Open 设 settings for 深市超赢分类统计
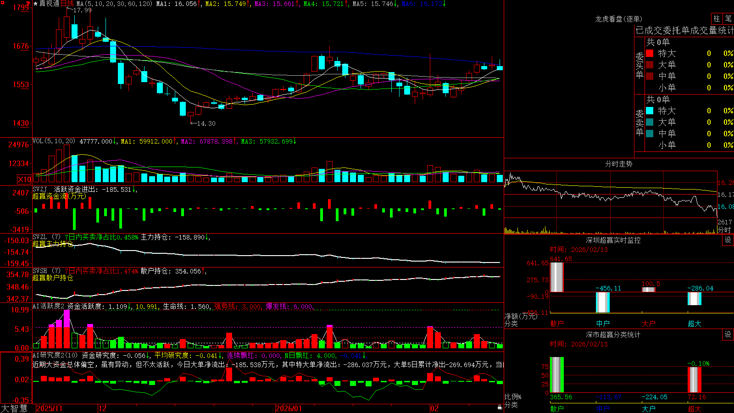This screenshot has height=413, width=734. tap(728, 335)
